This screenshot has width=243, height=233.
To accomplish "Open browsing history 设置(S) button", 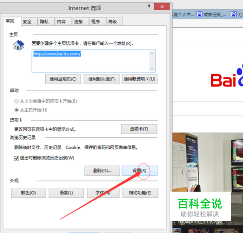I will pos(139,171).
